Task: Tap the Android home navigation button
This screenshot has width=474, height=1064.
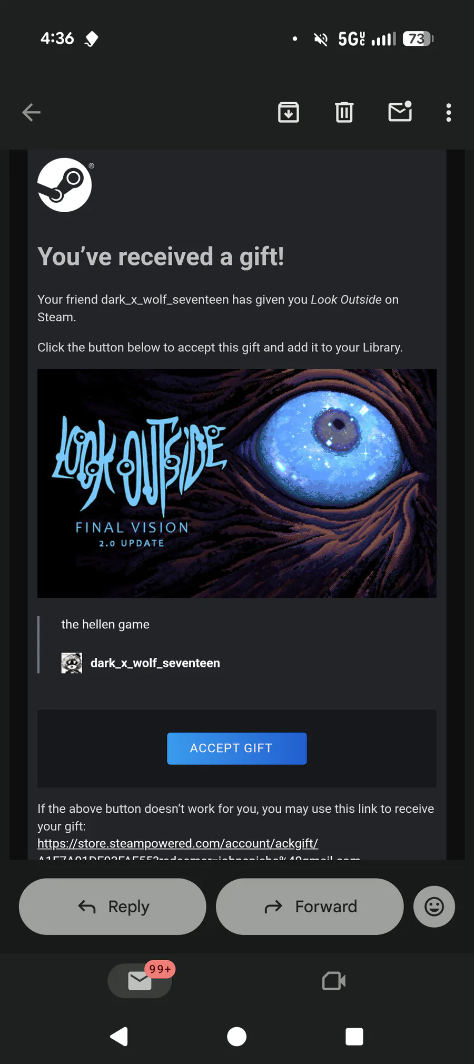Action: (x=236, y=1037)
